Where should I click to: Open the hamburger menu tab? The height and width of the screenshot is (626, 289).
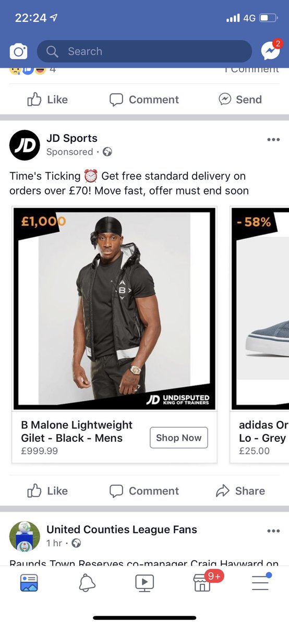[261, 582]
